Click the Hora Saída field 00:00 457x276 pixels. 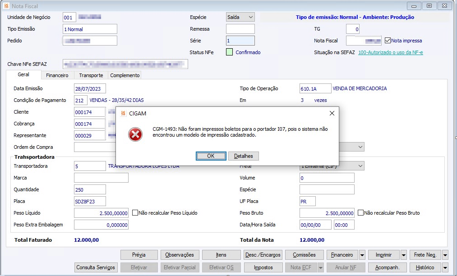tap(344, 225)
